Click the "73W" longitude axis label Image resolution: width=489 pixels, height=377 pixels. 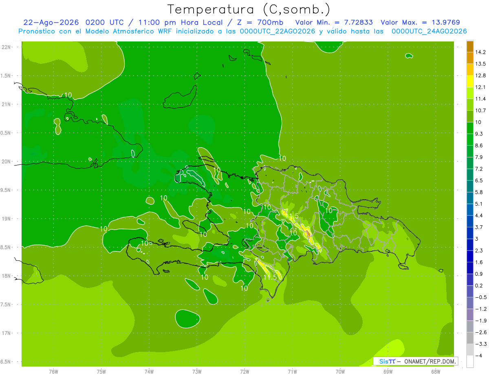(197, 372)
